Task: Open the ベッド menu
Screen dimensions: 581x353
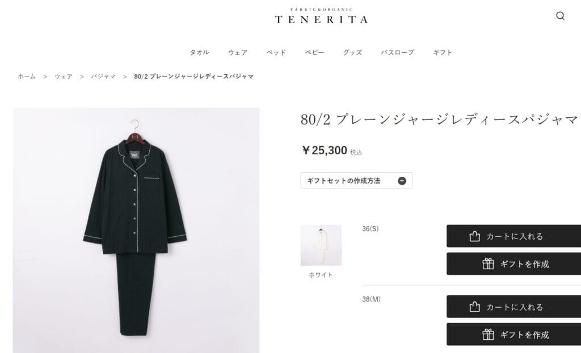Action: (276, 53)
